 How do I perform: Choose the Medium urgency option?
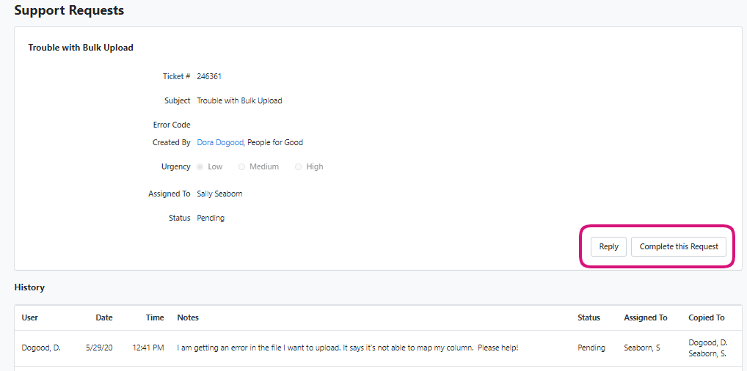coord(242,166)
